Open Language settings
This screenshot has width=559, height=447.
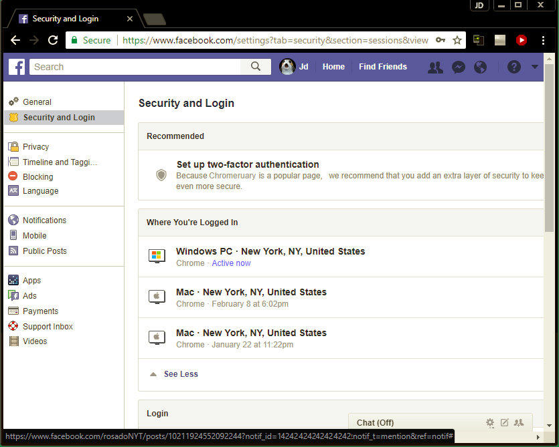point(40,190)
